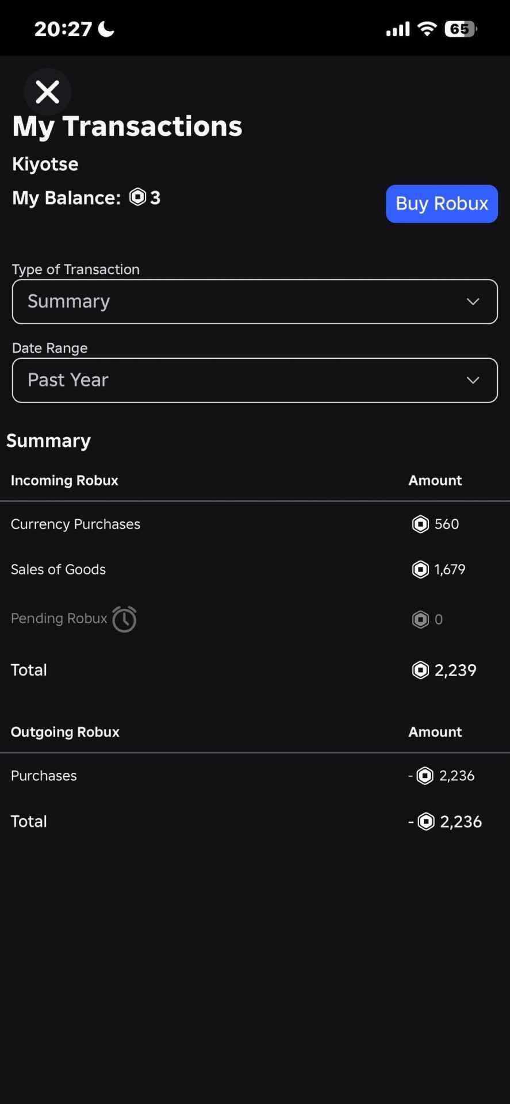Tap the Robux icon in Purchases row
The image size is (510, 1104).
[425, 776]
